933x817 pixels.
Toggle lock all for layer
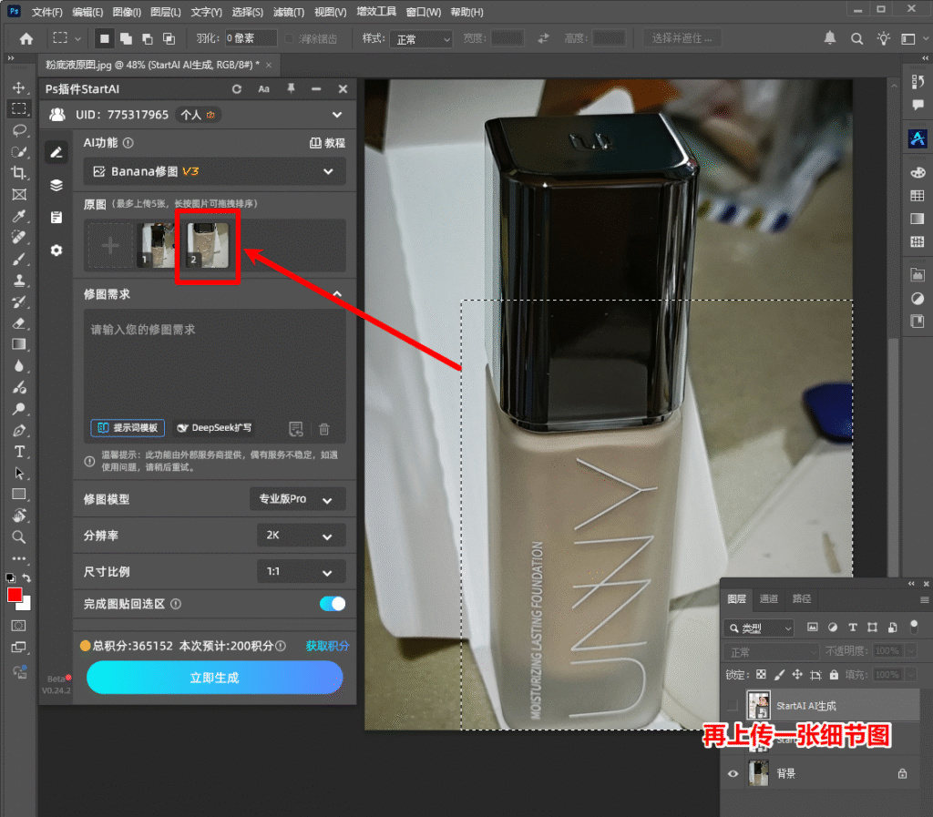pyautogui.click(x=834, y=674)
